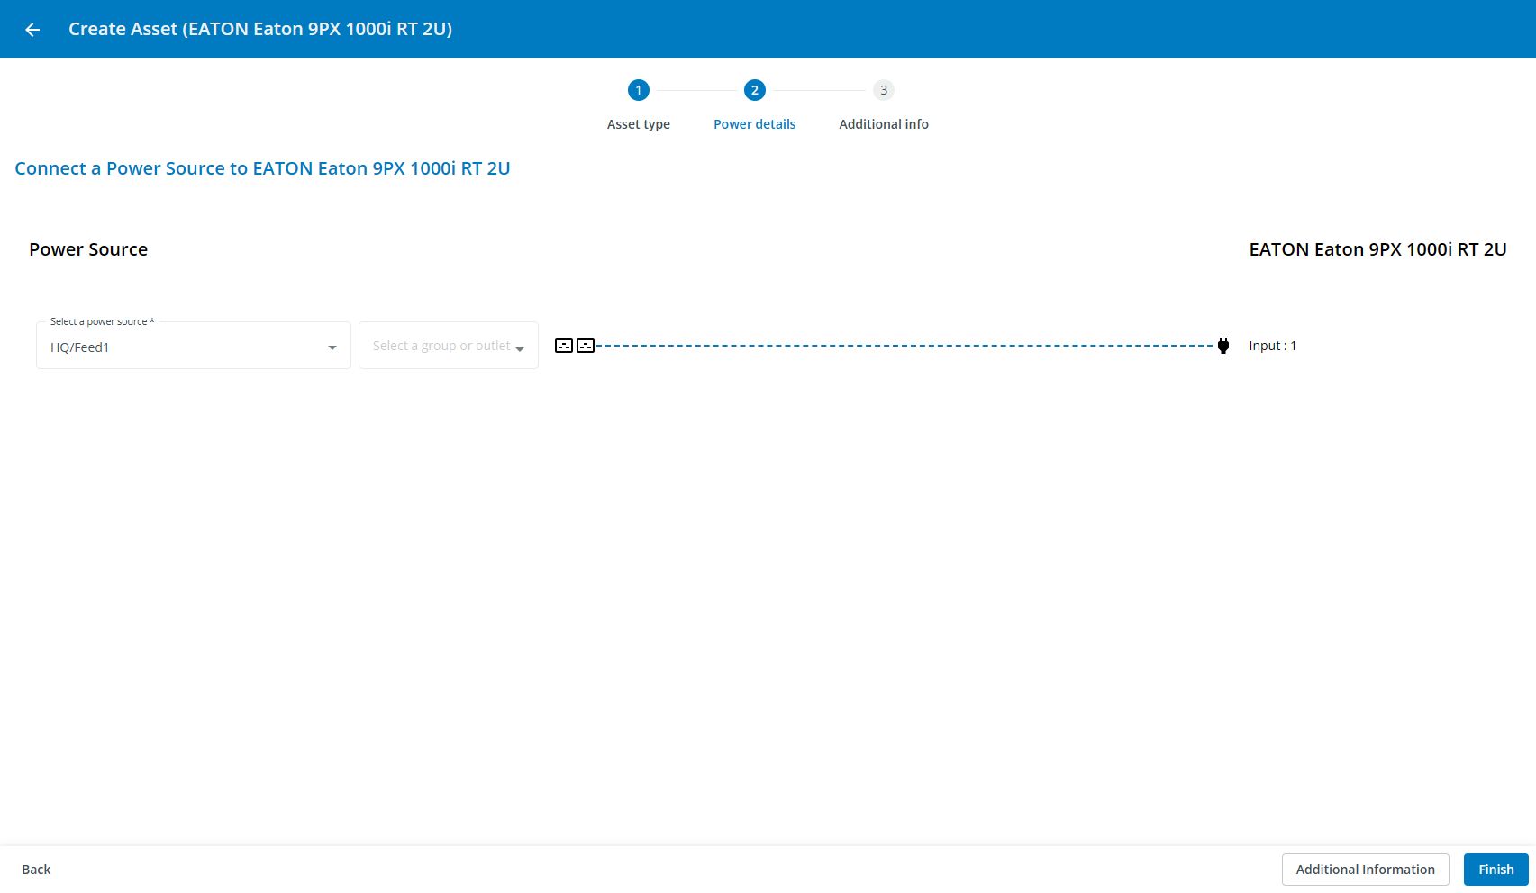Click the step 1 circle indicator
The image size is (1536, 893).
638,90
